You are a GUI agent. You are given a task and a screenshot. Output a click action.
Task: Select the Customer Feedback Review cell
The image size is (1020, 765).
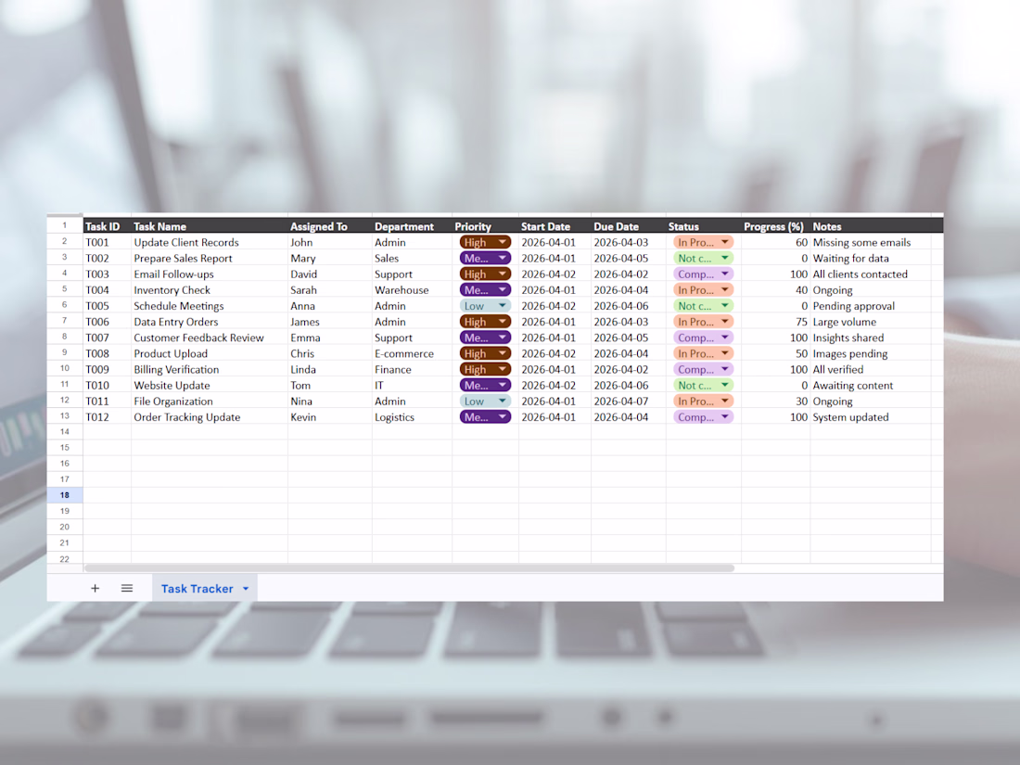click(210, 338)
